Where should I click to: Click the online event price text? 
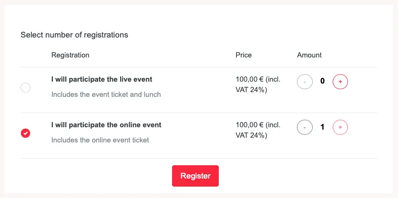pos(258,125)
